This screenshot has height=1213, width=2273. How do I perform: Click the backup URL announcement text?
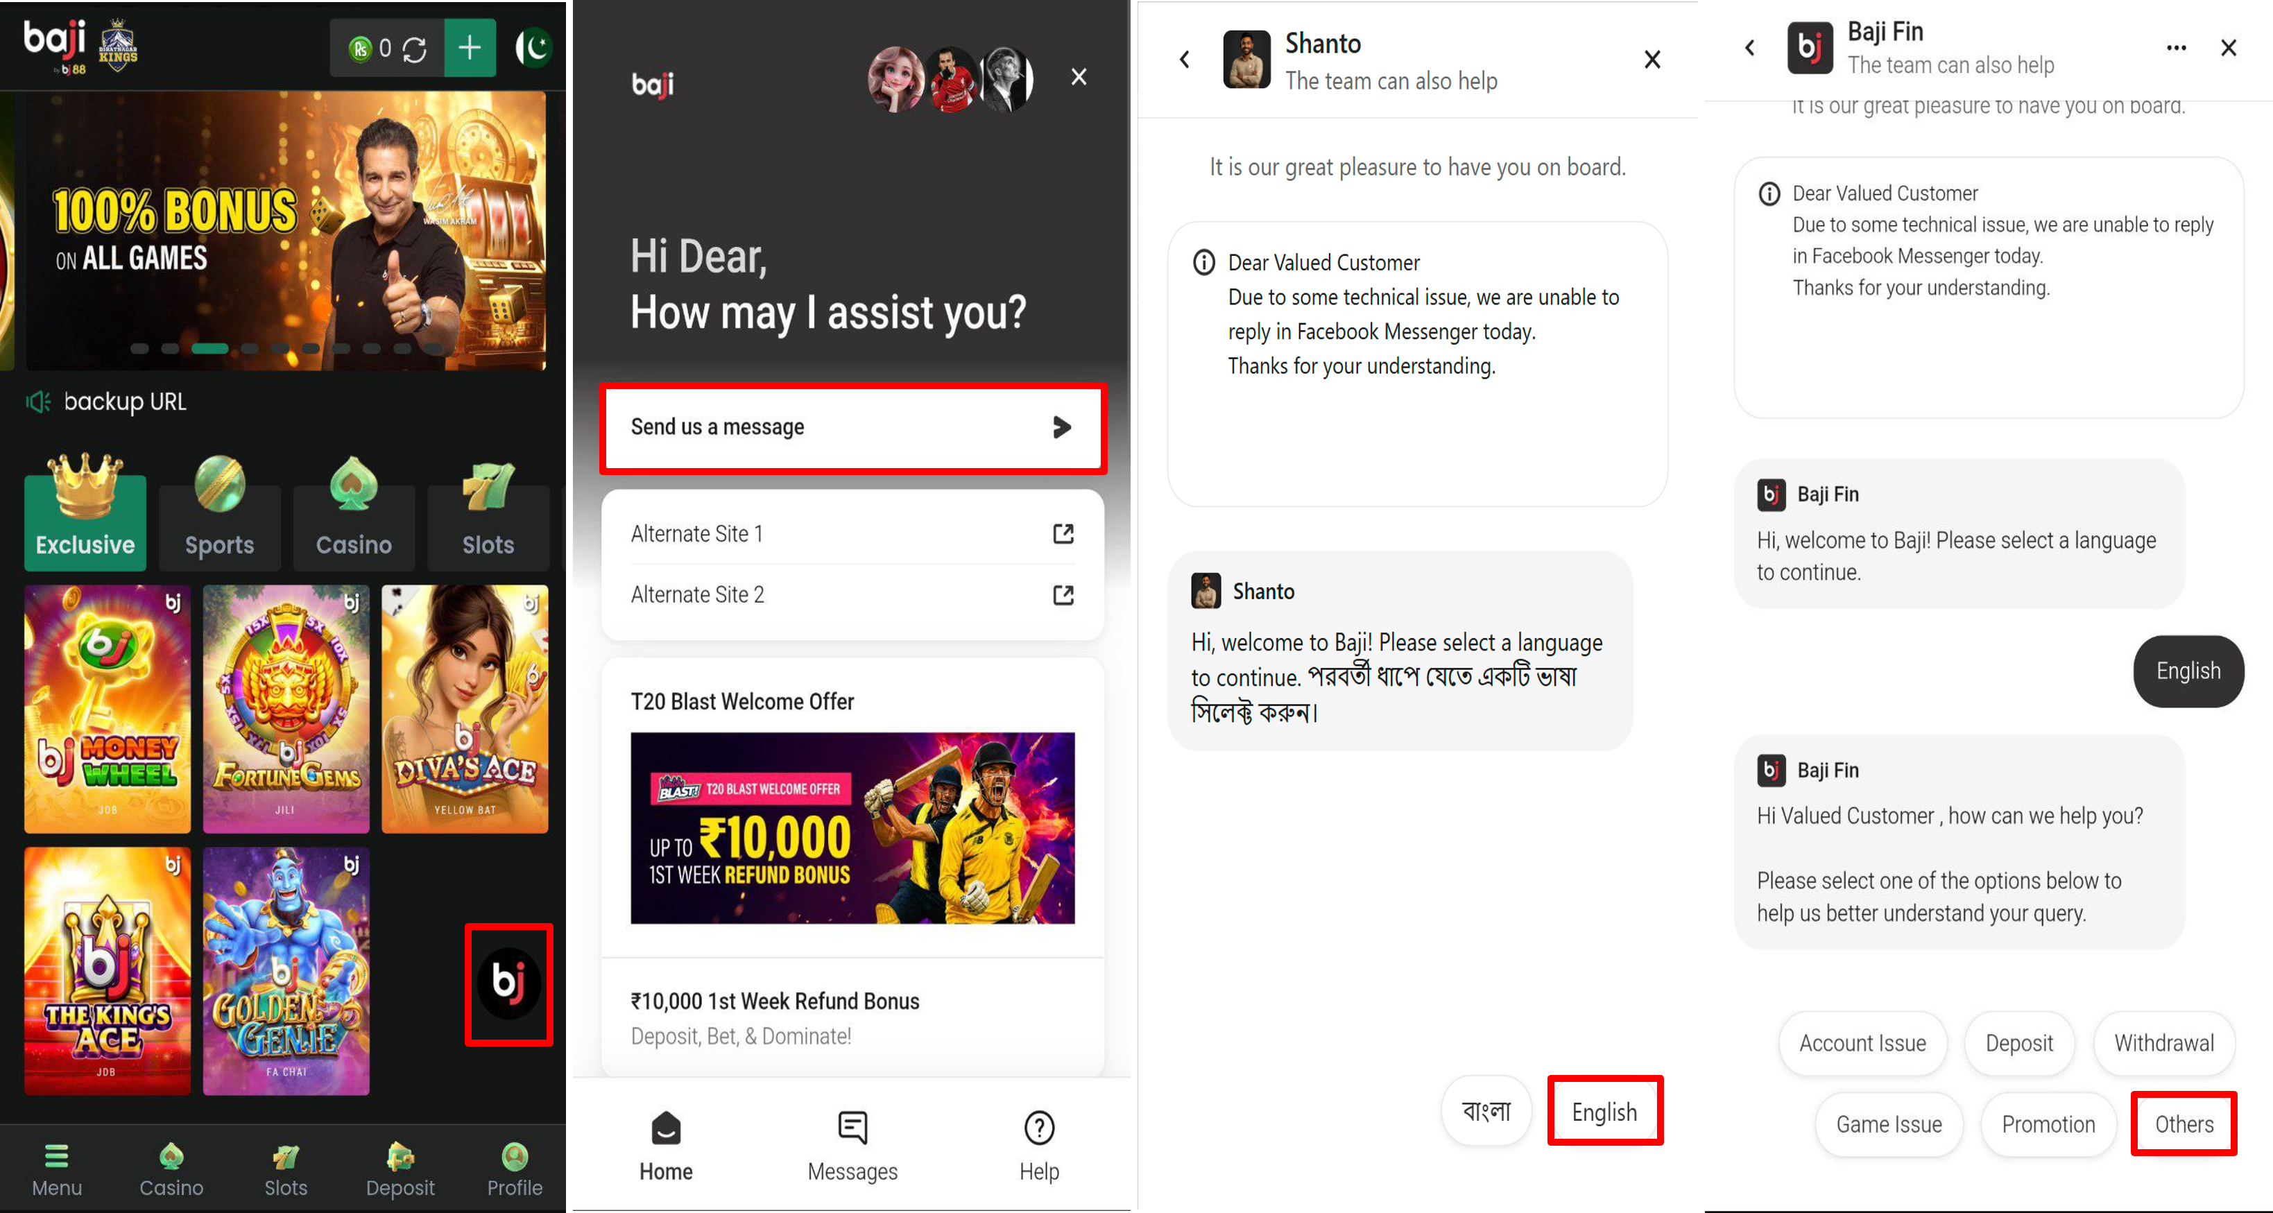(x=124, y=402)
